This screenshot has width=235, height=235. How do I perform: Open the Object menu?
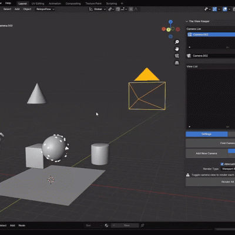coord(27,9)
